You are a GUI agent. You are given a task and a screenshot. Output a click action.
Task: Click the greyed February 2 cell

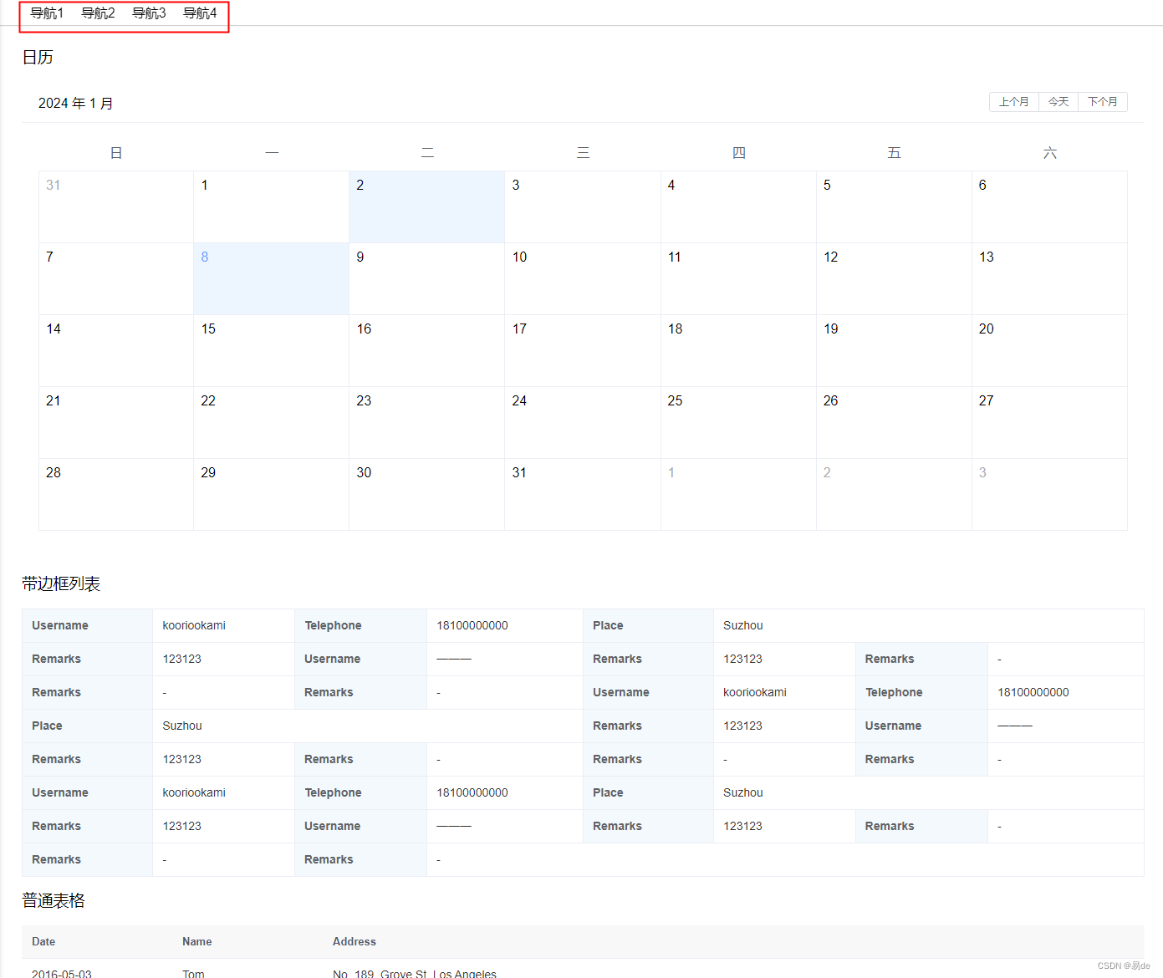point(894,495)
